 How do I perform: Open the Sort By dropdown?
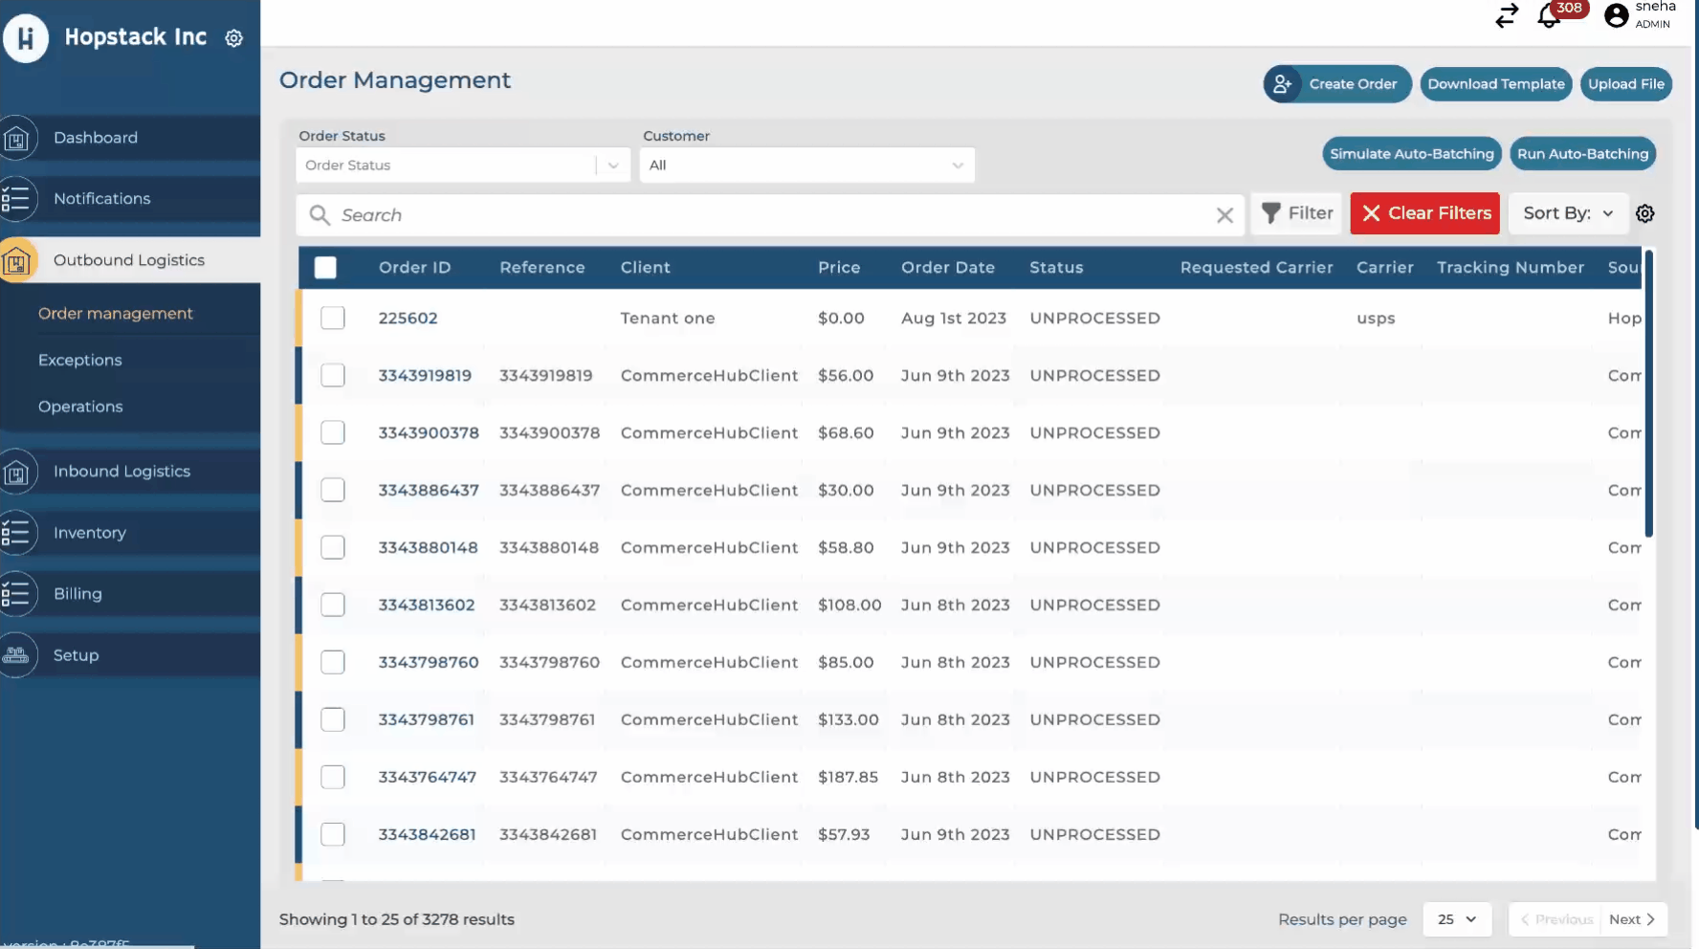point(1567,213)
